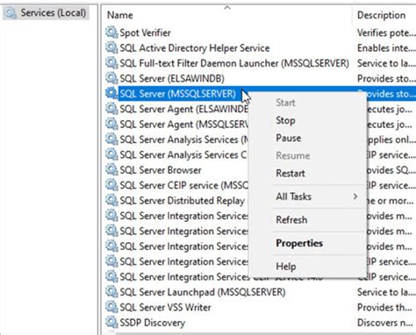Click the 'Provides th...' description cell
The height and width of the screenshot is (335, 416).
[x=384, y=307]
